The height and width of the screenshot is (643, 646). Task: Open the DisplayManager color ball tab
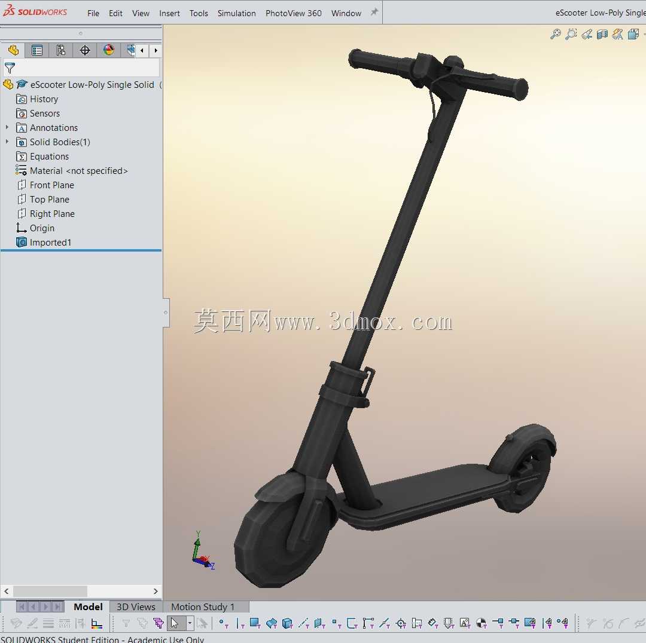click(108, 50)
